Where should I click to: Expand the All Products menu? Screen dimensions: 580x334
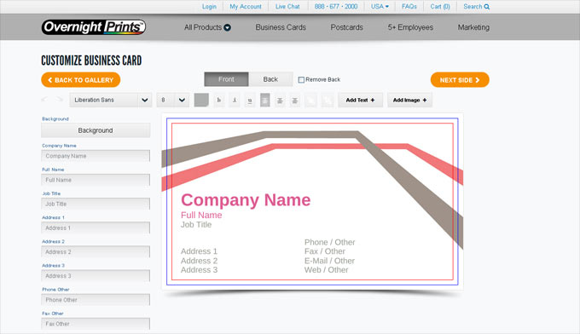pyautogui.click(x=207, y=27)
